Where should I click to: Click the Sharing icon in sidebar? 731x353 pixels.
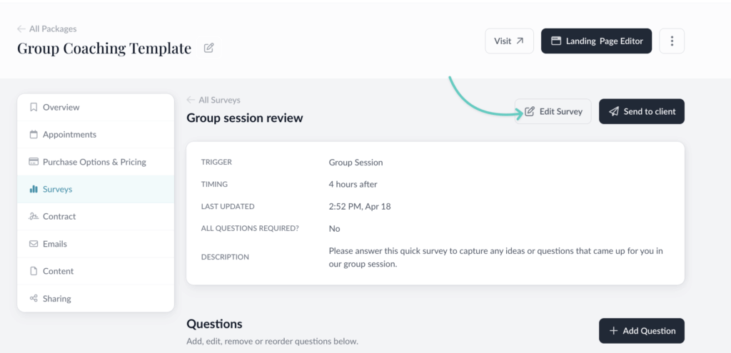pyautogui.click(x=34, y=299)
